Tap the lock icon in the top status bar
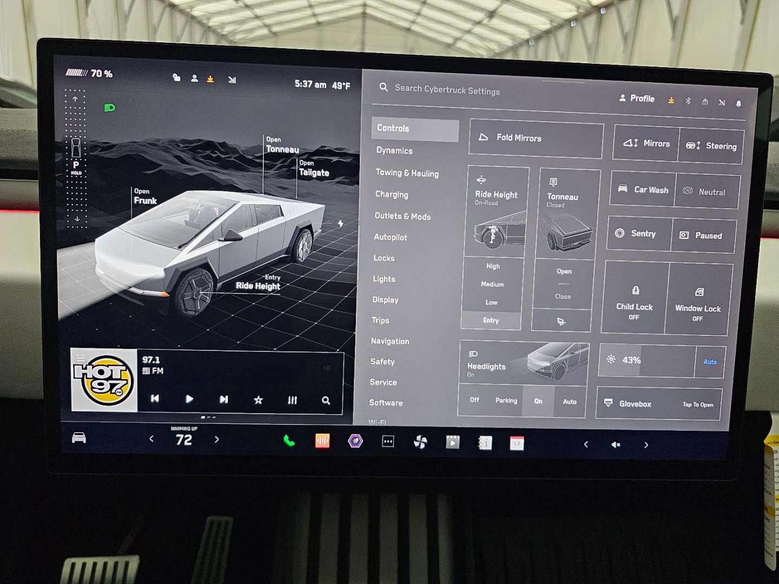 (x=176, y=78)
